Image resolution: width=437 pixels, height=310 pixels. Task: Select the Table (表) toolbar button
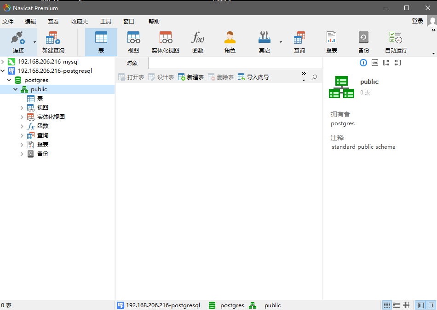point(101,42)
